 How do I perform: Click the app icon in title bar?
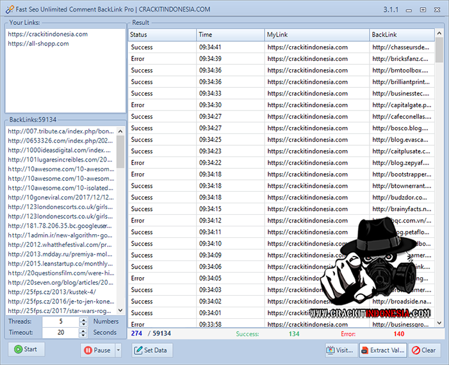pos(6,10)
